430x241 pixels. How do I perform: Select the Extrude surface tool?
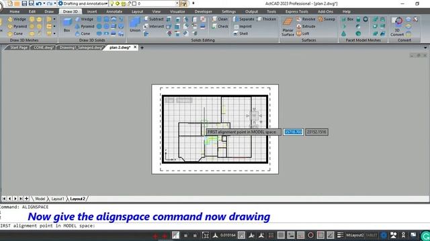[x=306, y=26]
